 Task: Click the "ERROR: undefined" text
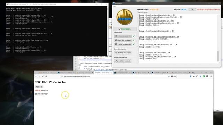click(41, 90)
